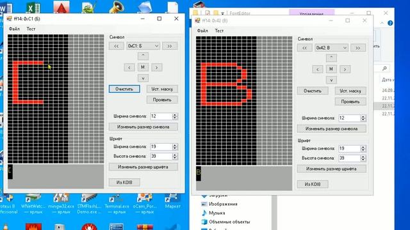Click Уст. маску in В editor window

[x=350, y=91]
